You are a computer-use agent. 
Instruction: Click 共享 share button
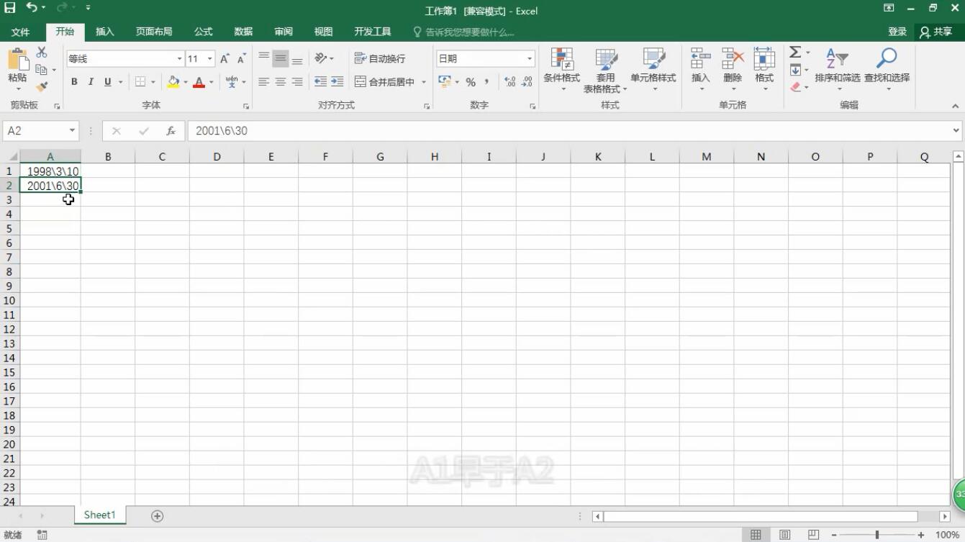[936, 32]
